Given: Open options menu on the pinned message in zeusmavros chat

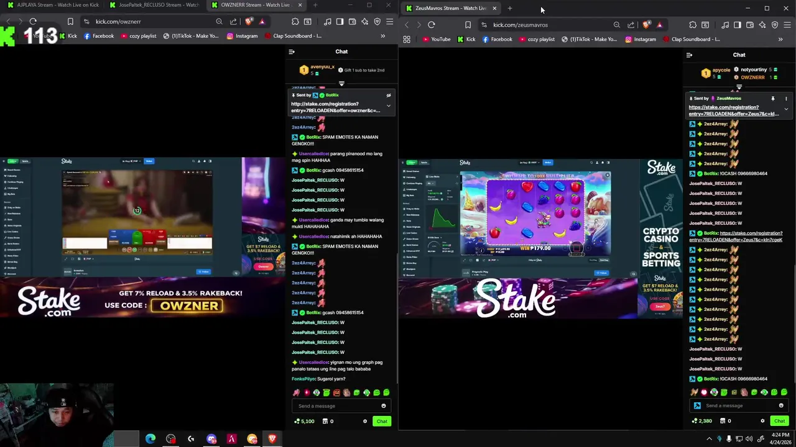Looking at the screenshot, I should [786, 99].
